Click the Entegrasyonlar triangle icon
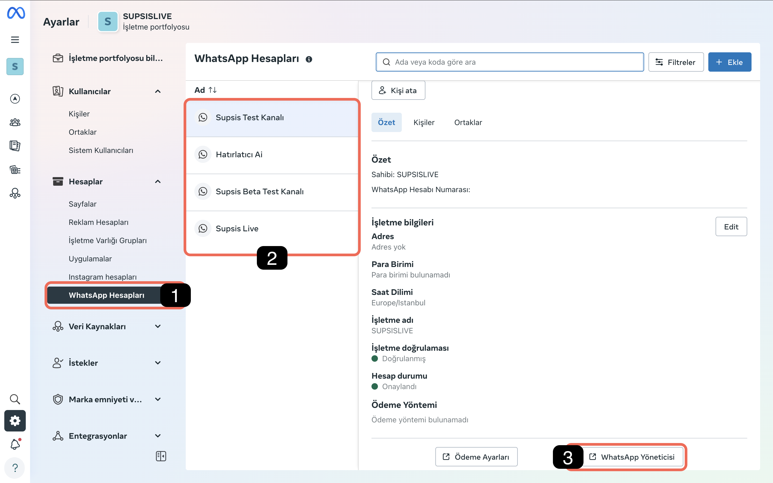This screenshot has height=483, width=773. point(58,436)
